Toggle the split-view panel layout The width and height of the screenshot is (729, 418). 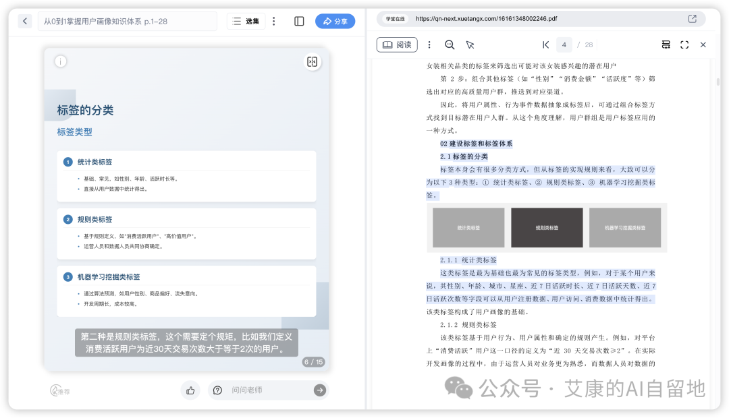tap(298, 21)
